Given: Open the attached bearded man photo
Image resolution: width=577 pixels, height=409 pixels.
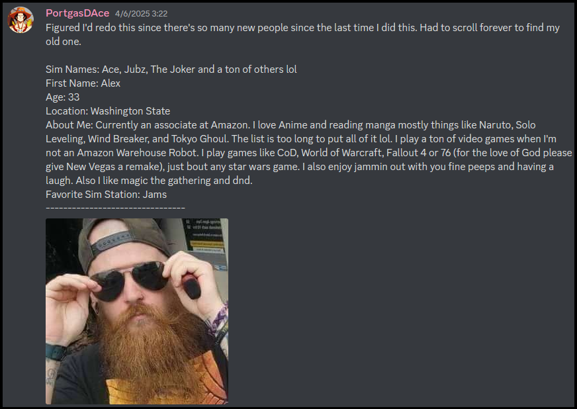Looking at the screenshot, I should (x=137, y=311).
